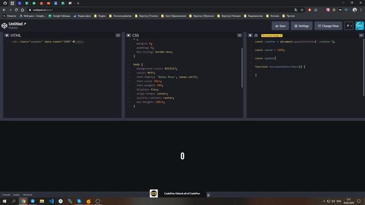The width and height of the screenshot is (365, 205).
Task: Expand the CSS panel dropdown arrow
Action: tap(240, 35)
